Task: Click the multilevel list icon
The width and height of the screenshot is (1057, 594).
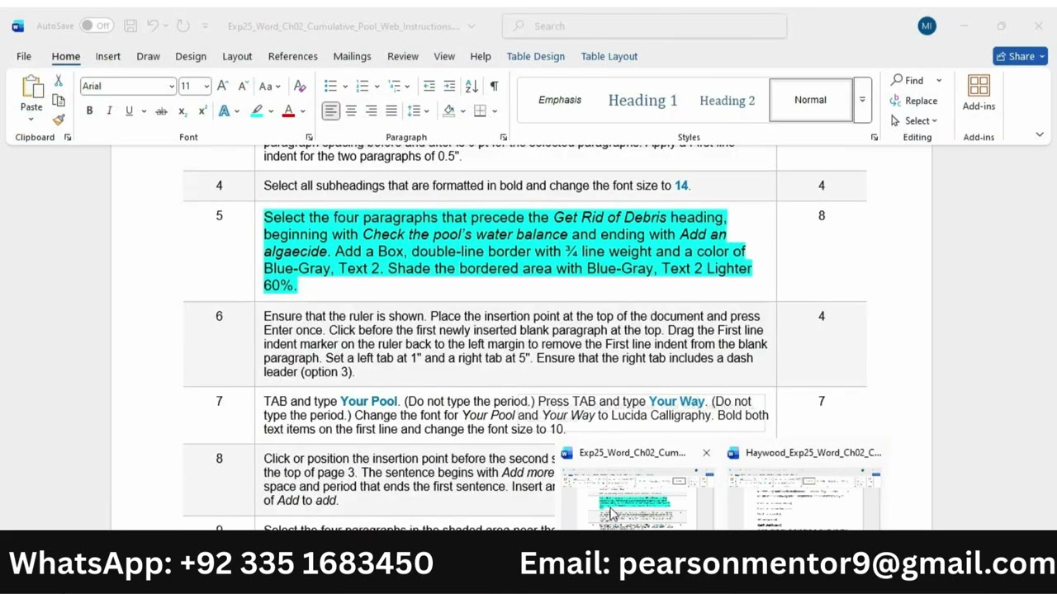Action: click(x=394, y=86)
